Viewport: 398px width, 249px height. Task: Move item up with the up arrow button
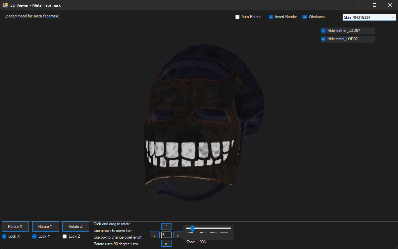[x=166, y=226]
